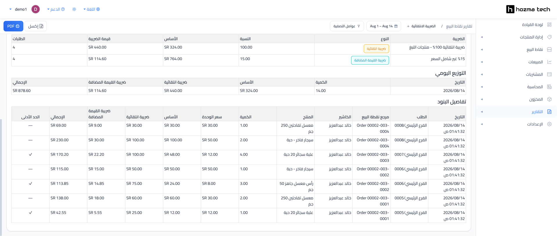The height and width of the screenshot is (236, 557).
Task: Click the hozma tech logo
Action: [x=528, y=9]
